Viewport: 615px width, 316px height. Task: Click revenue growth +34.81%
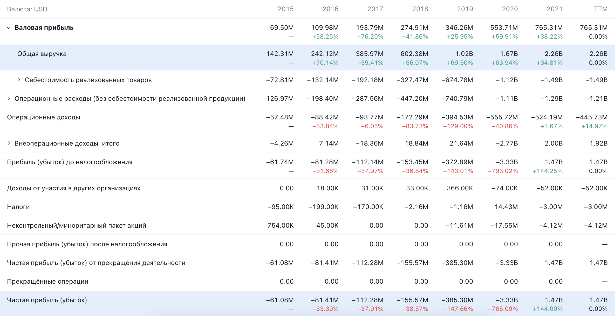pyautogui.click(x=550, y=63)
